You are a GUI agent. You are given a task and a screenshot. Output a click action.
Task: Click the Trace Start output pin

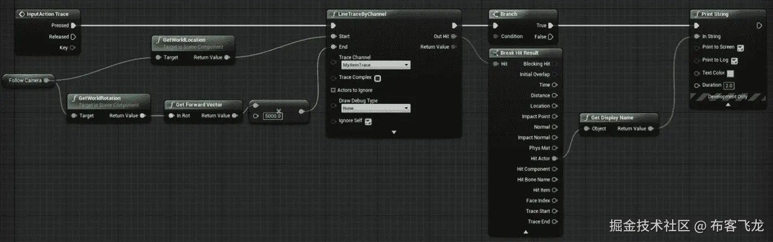tap(554, 211)
